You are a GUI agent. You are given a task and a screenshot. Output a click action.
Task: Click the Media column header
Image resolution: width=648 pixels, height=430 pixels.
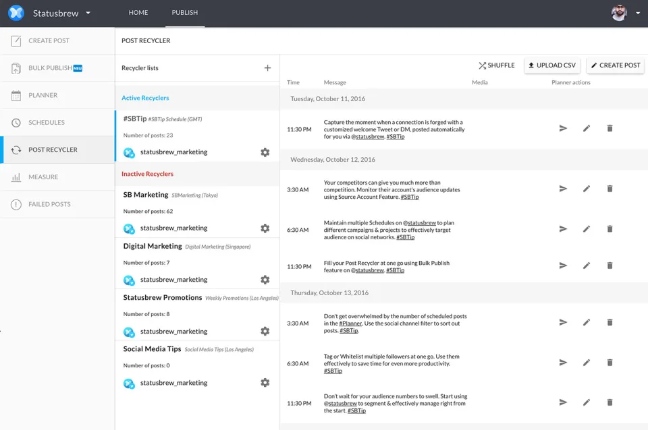[480, 82]
